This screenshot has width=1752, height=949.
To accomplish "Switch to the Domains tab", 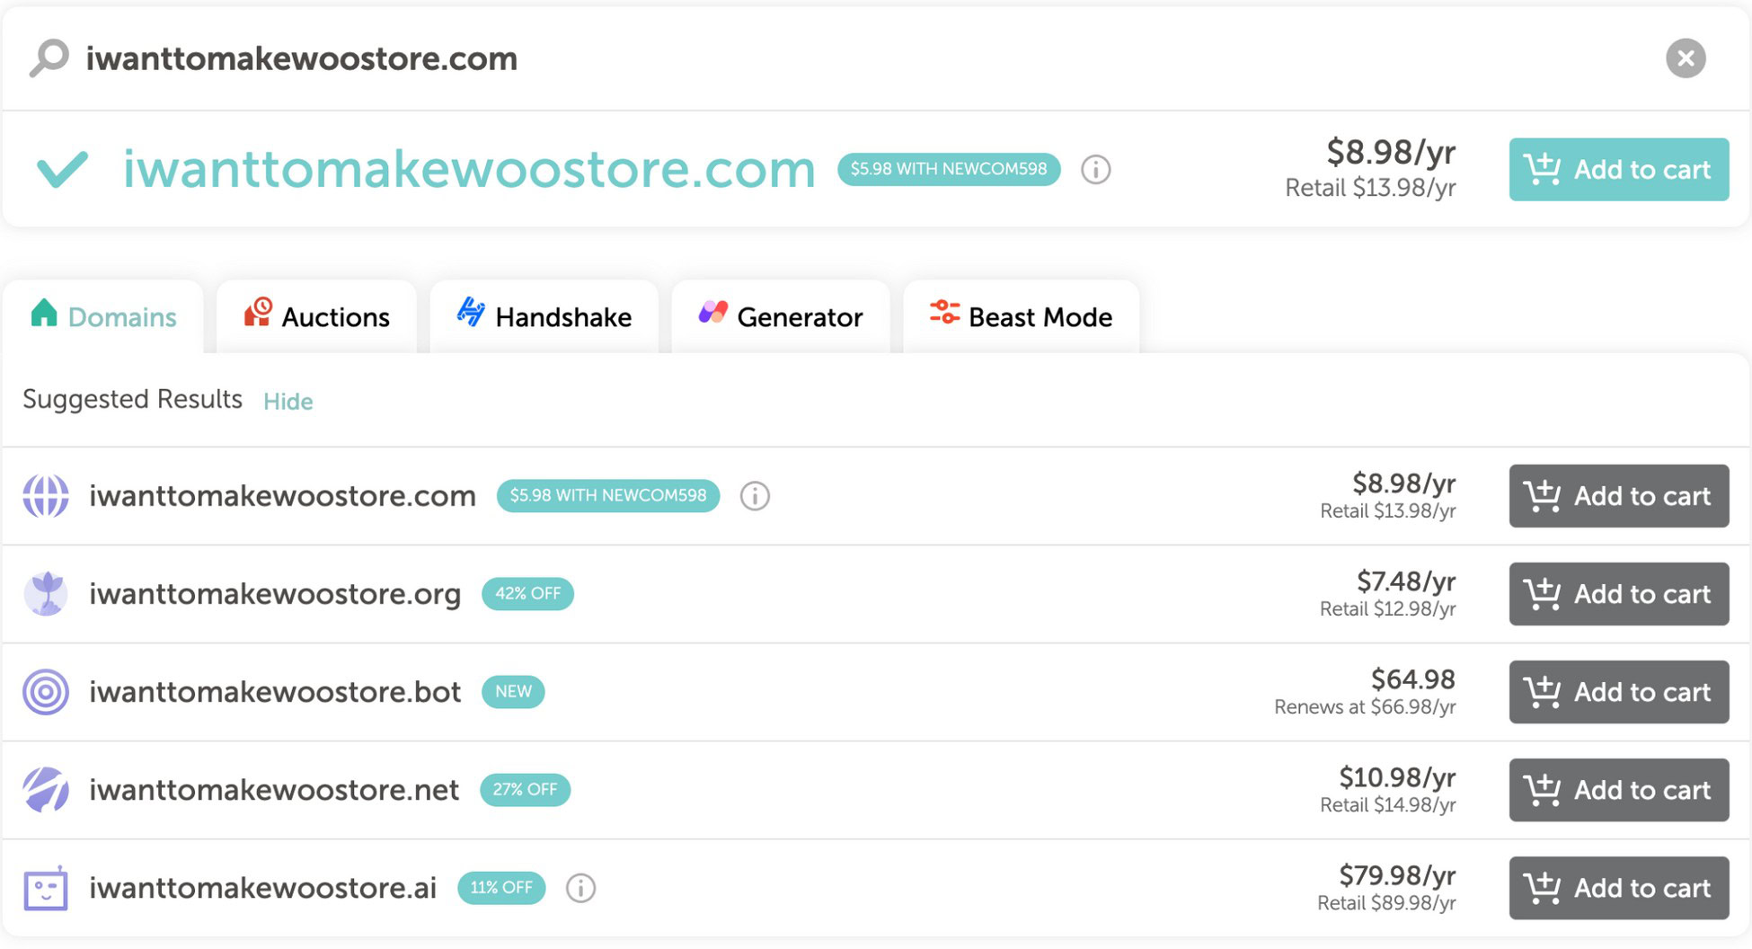I will coord(103,316).
